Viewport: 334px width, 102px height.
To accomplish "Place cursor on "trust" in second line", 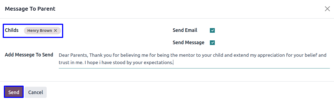I will pyautogui.click(x=64, y=62).
